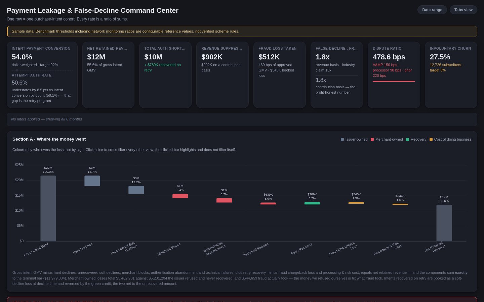
Task: Click the Gross Intent GMV waterfall bar
Action: (48, 208)
